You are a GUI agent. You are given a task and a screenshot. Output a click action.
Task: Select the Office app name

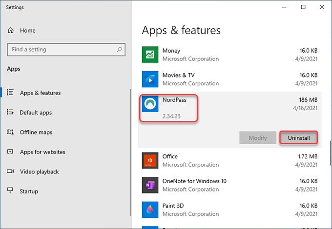click(x=170, y=156)
